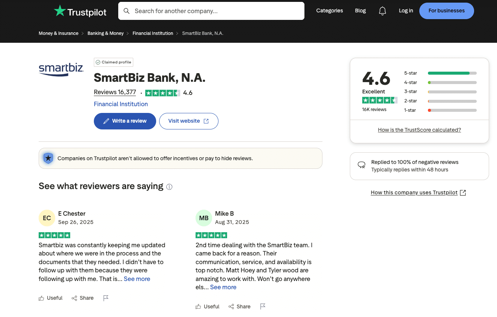Open the Categories menu

329,11
